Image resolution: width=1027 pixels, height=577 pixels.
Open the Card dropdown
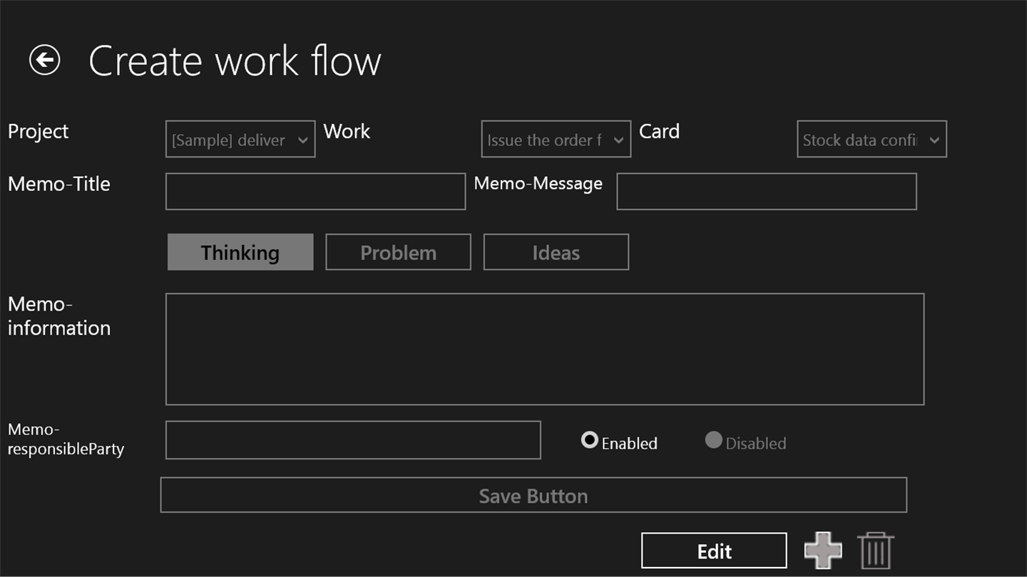coord(871,140)
